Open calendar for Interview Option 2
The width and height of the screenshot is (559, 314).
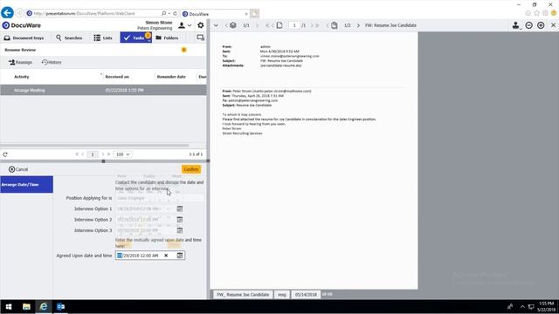[x=180, y=220]
